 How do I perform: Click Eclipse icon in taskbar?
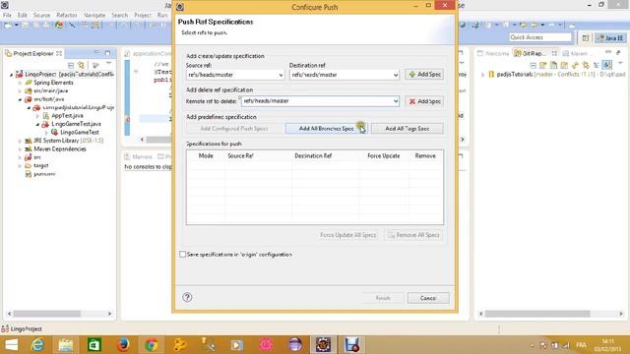(323, 345)
